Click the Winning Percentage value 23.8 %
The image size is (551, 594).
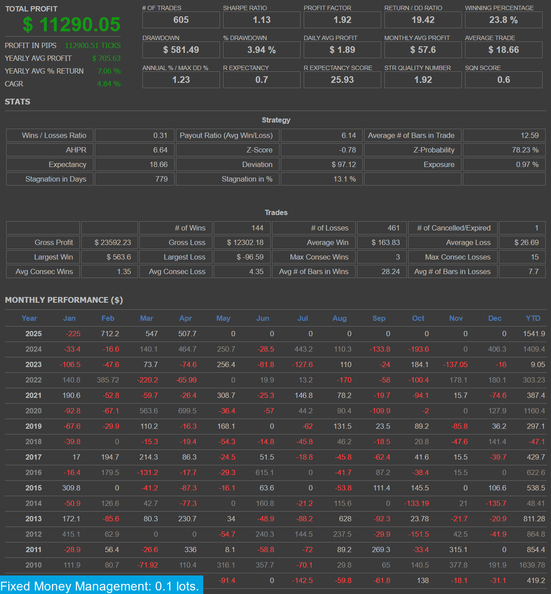coord(504,20)
